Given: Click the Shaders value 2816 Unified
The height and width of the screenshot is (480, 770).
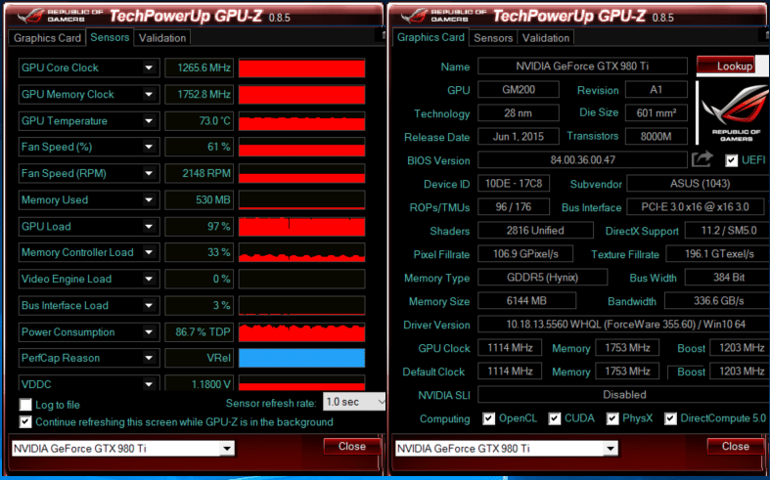Looking at the screenshot, I should 535,230.
